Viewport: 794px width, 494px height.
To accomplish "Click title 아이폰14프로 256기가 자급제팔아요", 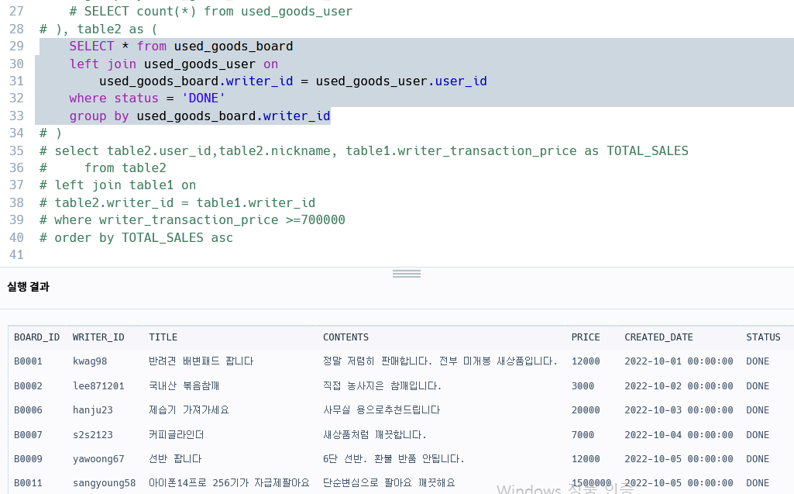I will tap(229, 483).
